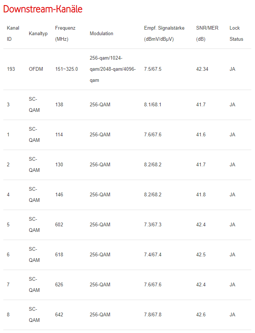Click the 114 MHz frequency cell
The image size is (255, 333).
[x=59, y=135]
